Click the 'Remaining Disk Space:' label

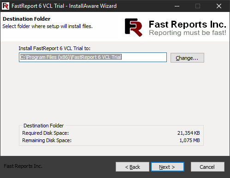[47, 140]
